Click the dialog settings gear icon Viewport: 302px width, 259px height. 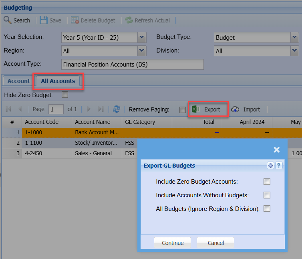[x=271, y=165]
